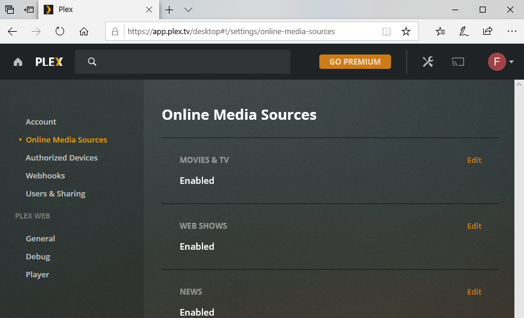Edit the News source

click(474, 292)
